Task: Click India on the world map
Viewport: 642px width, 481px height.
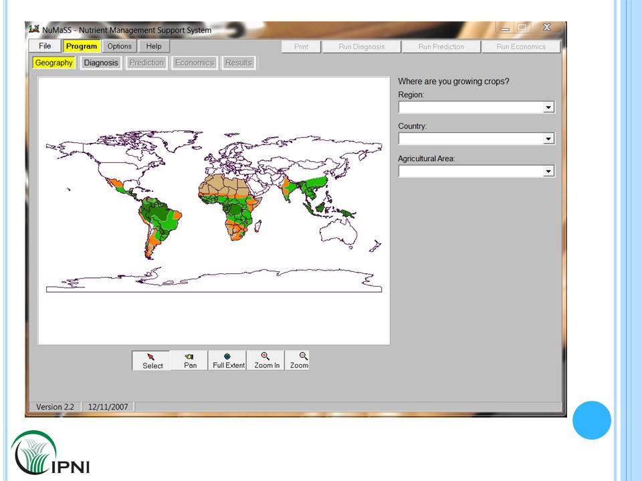Action: click(x=289, y=188)
